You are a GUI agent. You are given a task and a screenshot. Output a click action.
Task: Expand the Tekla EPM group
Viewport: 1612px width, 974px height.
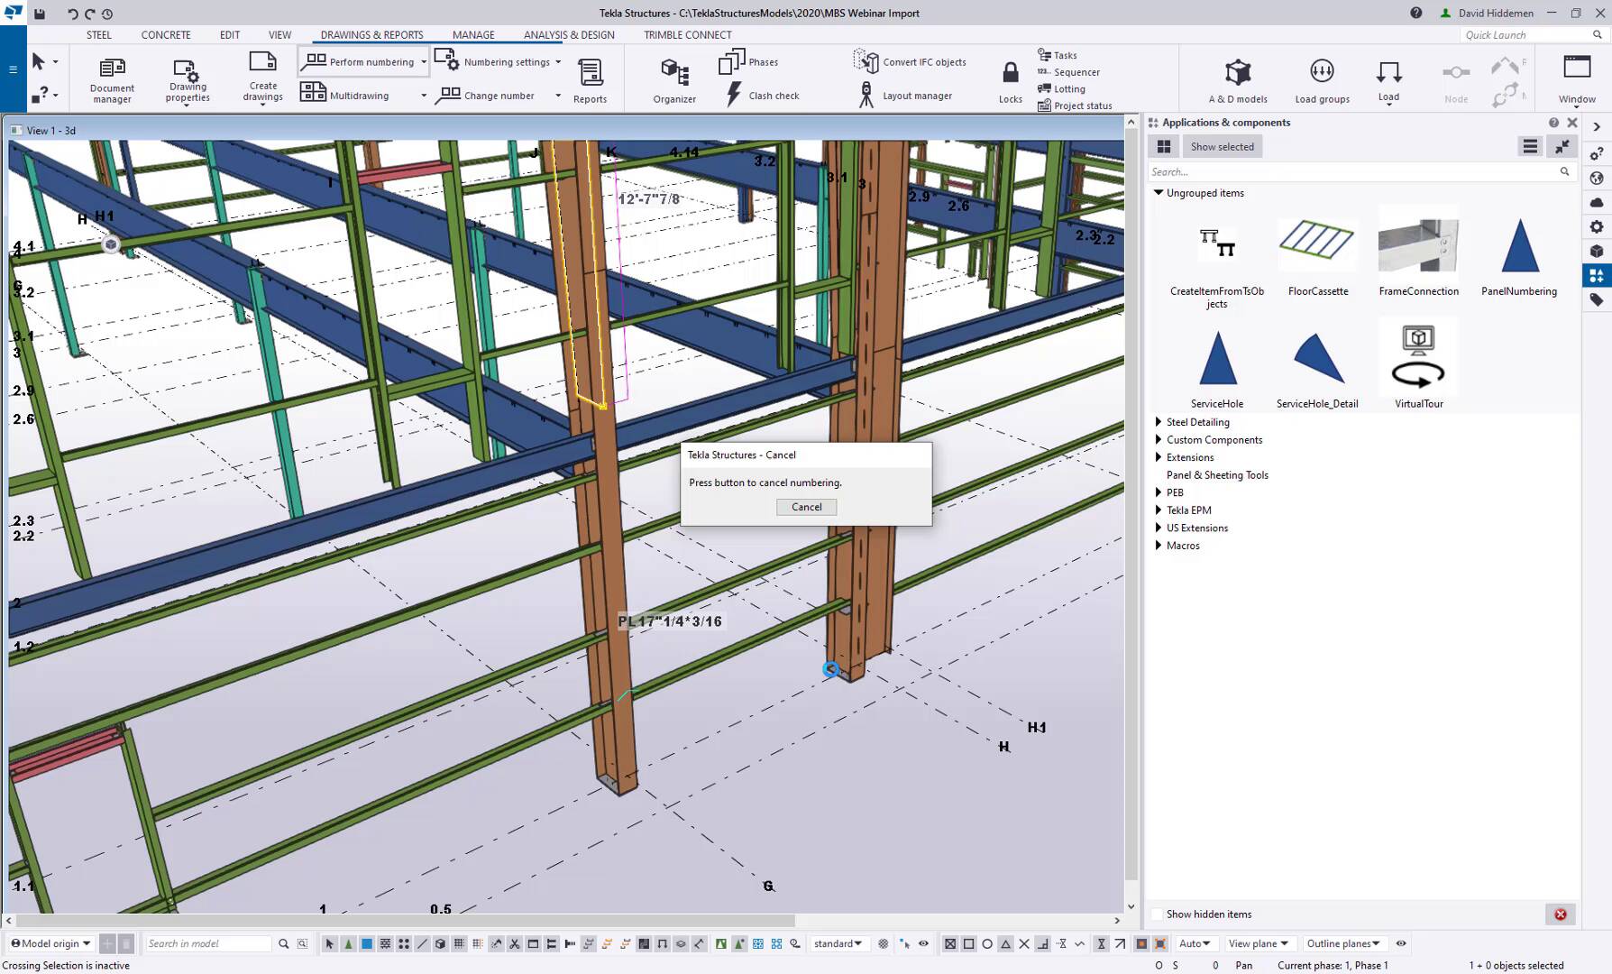coord(1159,510)
